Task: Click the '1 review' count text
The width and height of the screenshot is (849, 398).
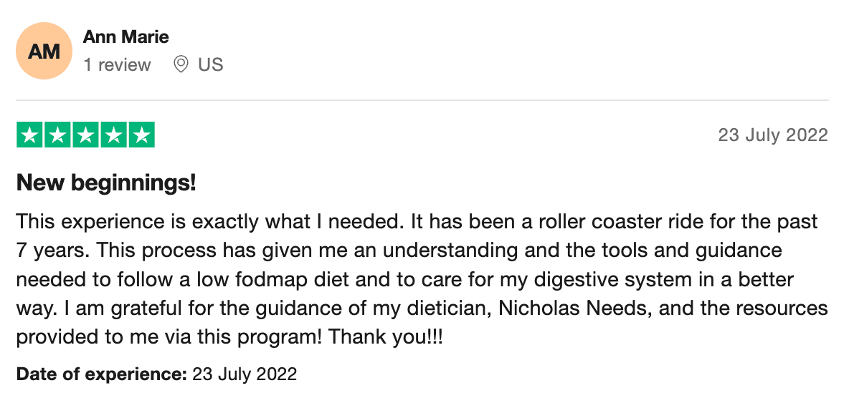Action: click(x=117, y=65)
